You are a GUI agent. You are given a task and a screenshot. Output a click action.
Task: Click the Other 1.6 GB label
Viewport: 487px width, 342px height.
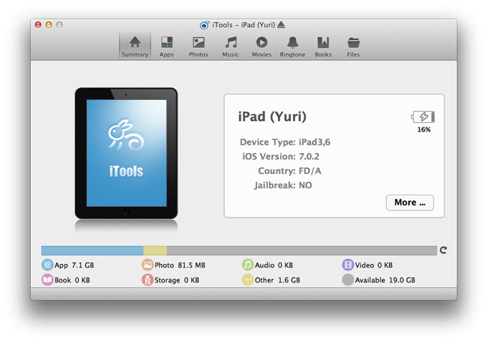(x=277, y=280)
